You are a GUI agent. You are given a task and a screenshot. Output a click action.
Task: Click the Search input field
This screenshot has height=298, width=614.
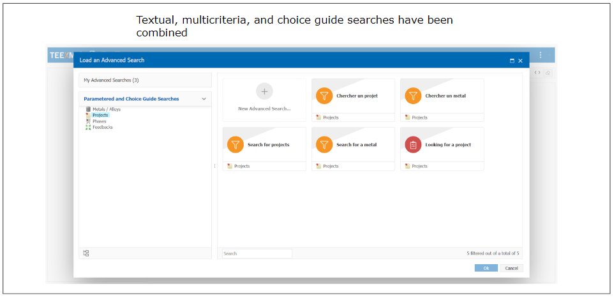[x=257, y=253]
